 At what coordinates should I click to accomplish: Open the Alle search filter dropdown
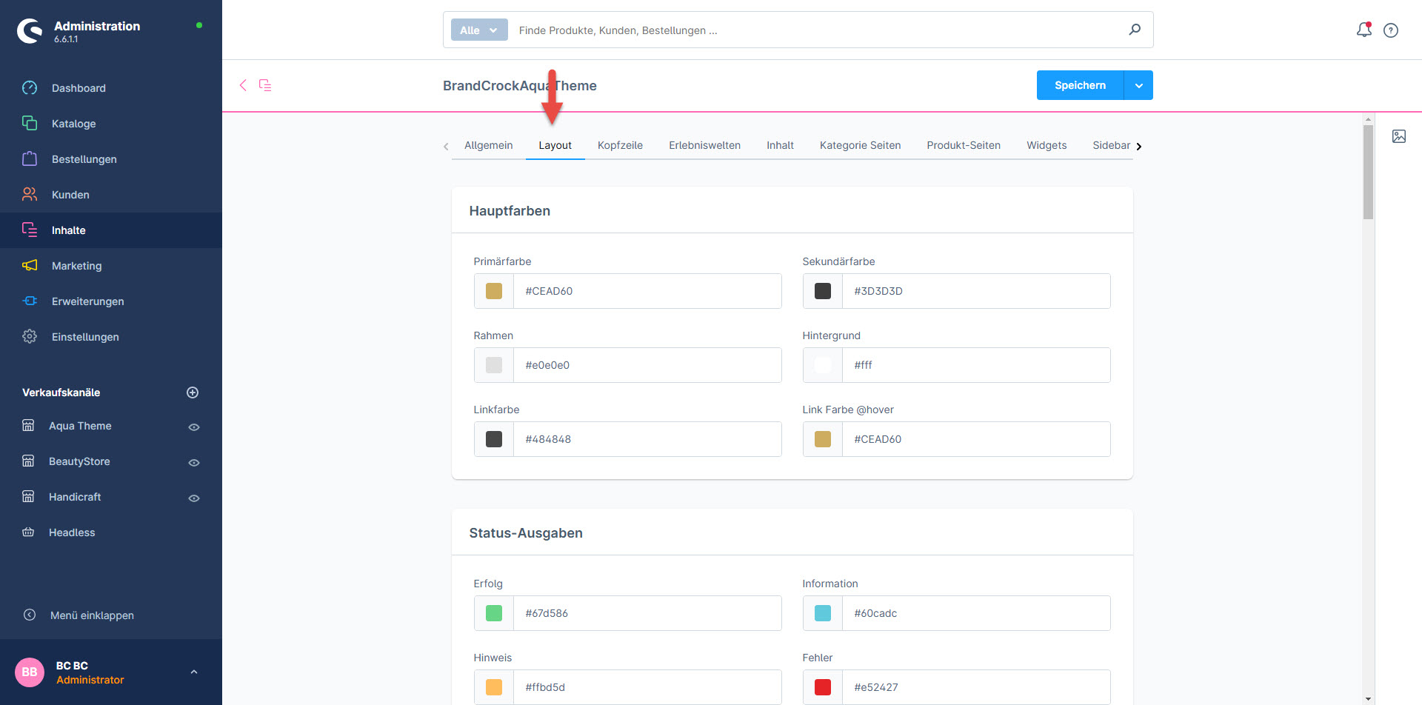pos(479,30)
